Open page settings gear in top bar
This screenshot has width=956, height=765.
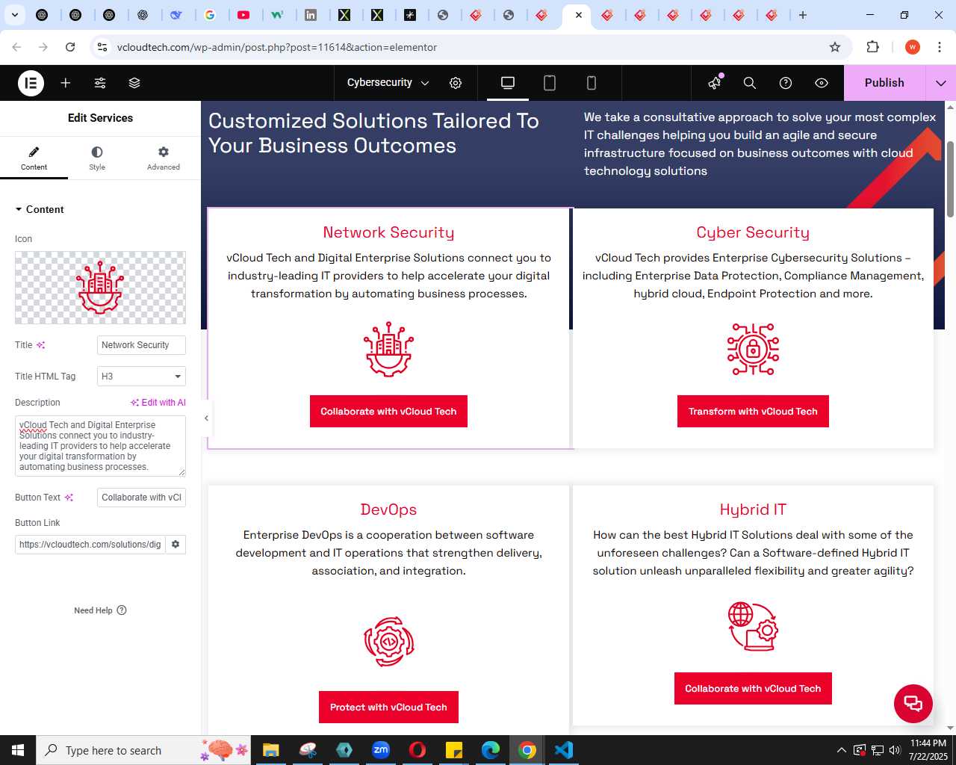[456, 83]
